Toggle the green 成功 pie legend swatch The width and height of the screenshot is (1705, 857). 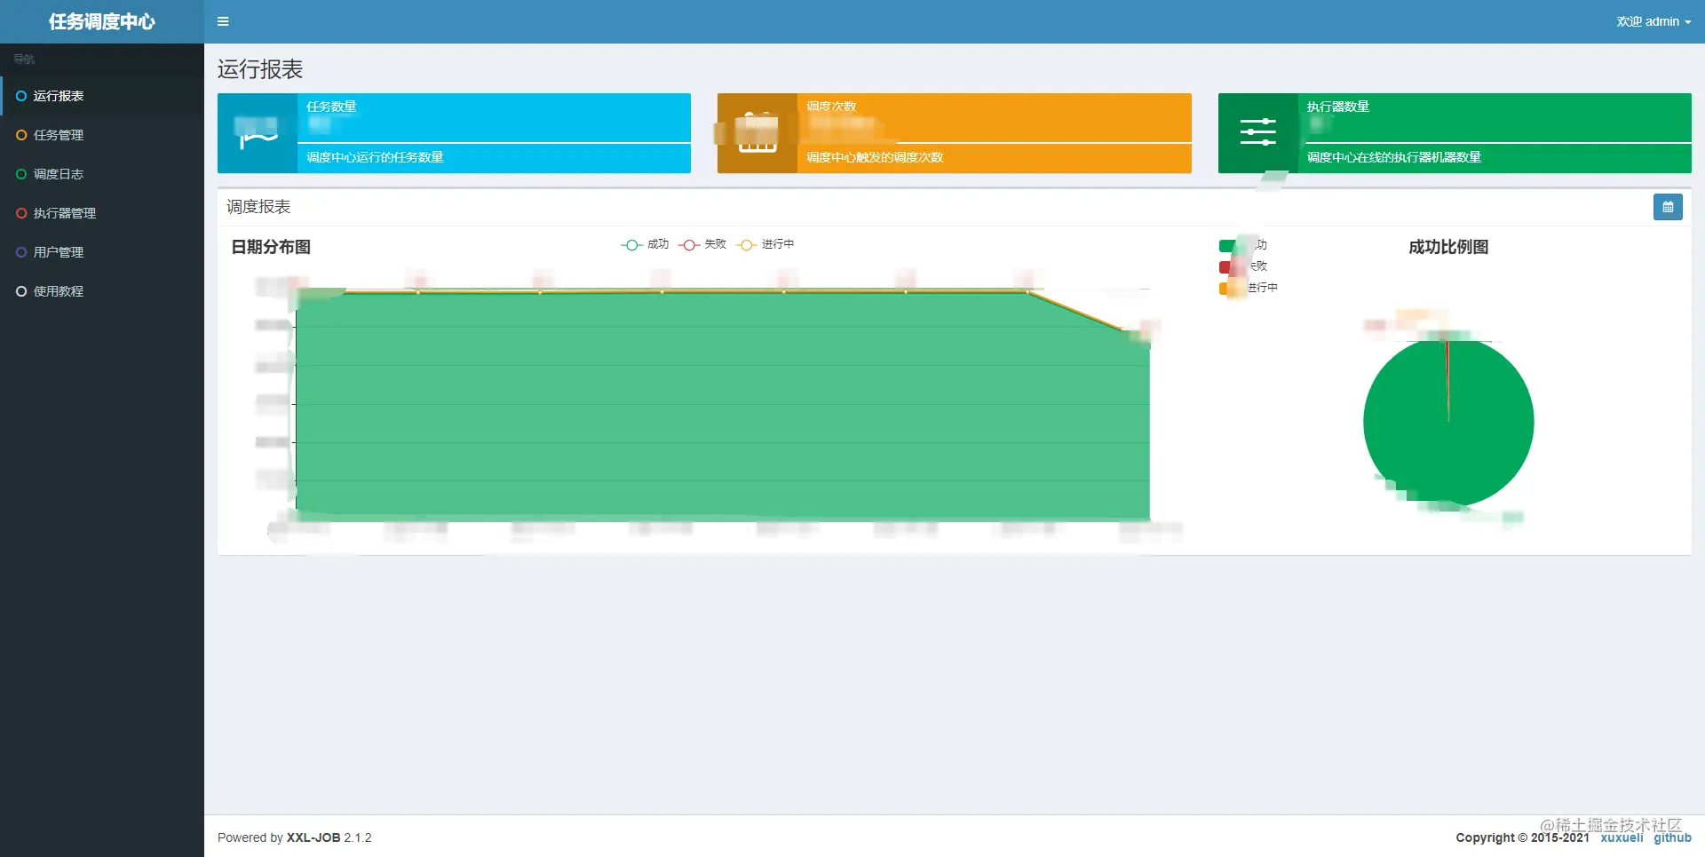(x=1229, y=246)
